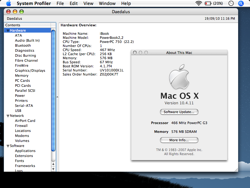Select Frameworks under Software
Image resolution: width=250 pixels, height=188 pixels.
click(25, 166)
